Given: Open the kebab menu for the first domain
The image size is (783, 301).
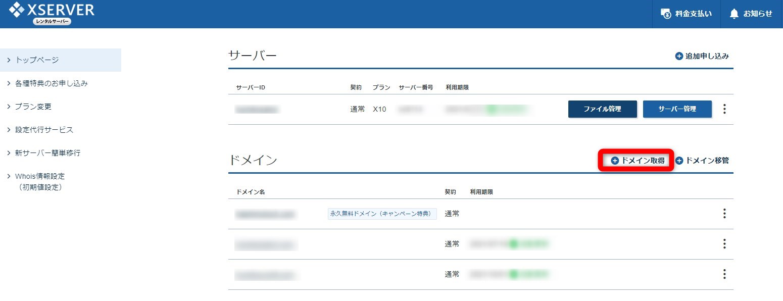Looking at the screenshot, I should pyautogui.click(x=724, y=214).
